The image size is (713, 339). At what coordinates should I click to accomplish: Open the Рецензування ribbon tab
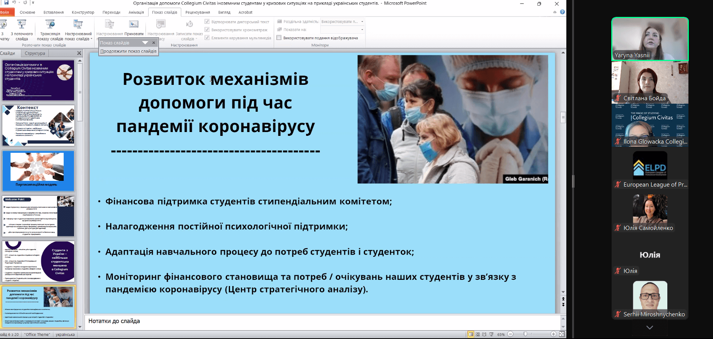[197, 12]
